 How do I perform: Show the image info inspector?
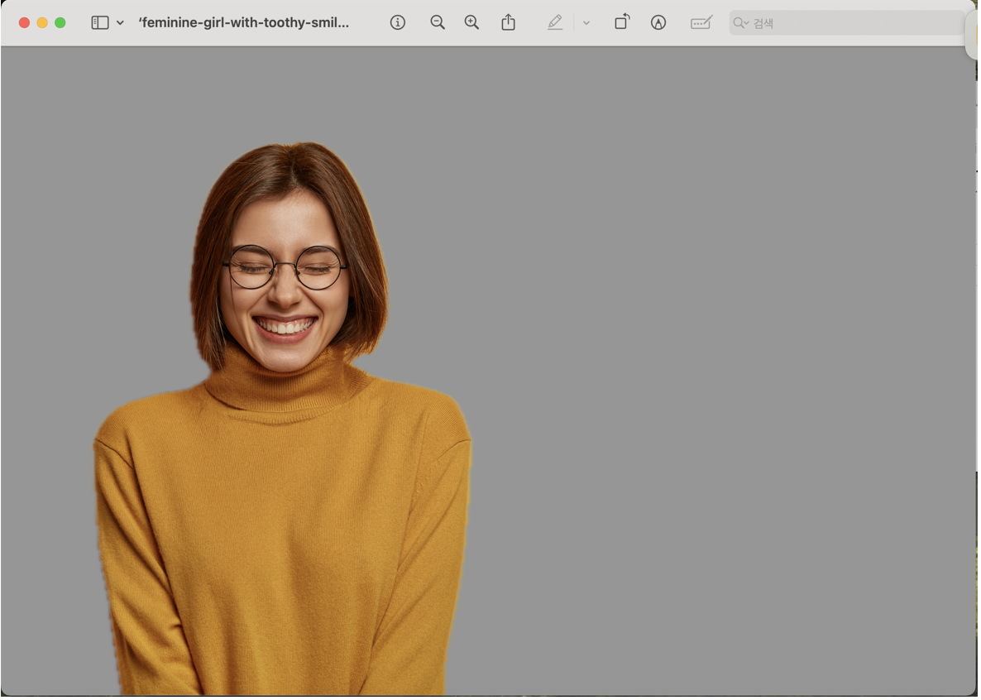(398, 23)
